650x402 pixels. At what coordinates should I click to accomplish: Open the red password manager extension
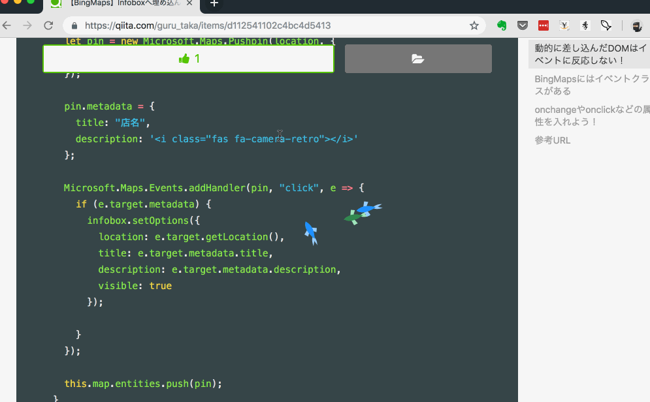point(543,25)
